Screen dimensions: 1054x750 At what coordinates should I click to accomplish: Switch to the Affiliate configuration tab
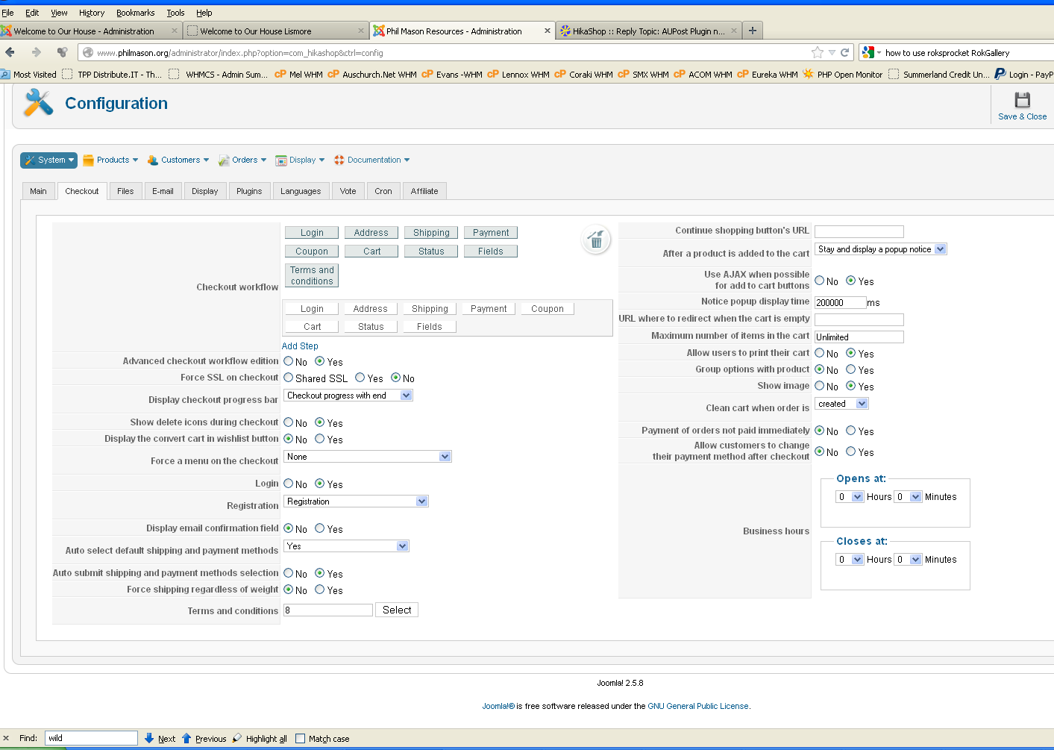pyautogui.click(x=424, y=192)
